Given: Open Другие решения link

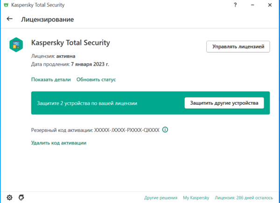Looking at the screenshot, I should [160, 198].
